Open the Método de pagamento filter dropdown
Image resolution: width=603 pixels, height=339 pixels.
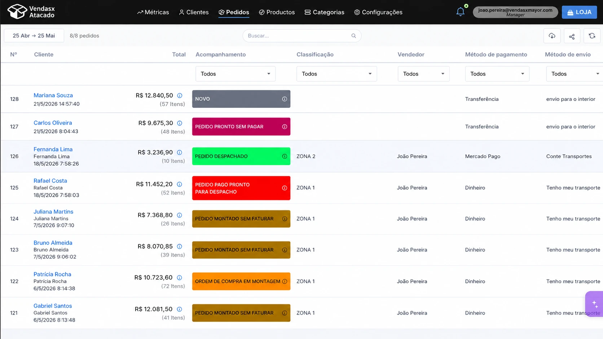[x=497, y=74]
